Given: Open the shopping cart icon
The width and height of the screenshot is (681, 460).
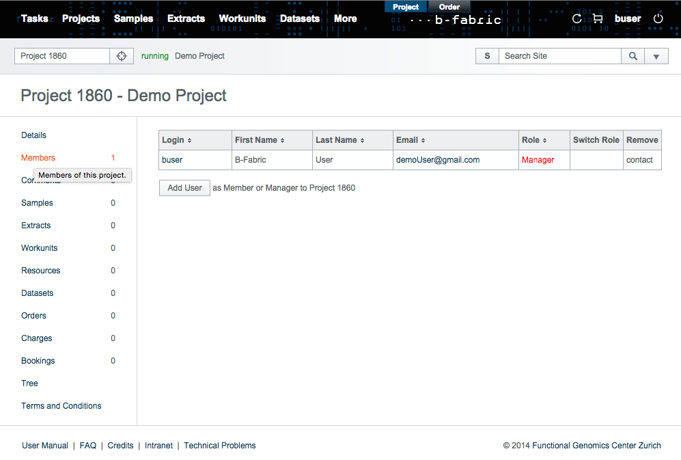Looking at the screenshot, I should tap(598, 18).
